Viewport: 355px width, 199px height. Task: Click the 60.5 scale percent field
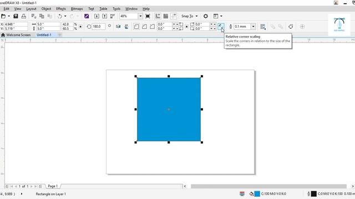(68, 29)
